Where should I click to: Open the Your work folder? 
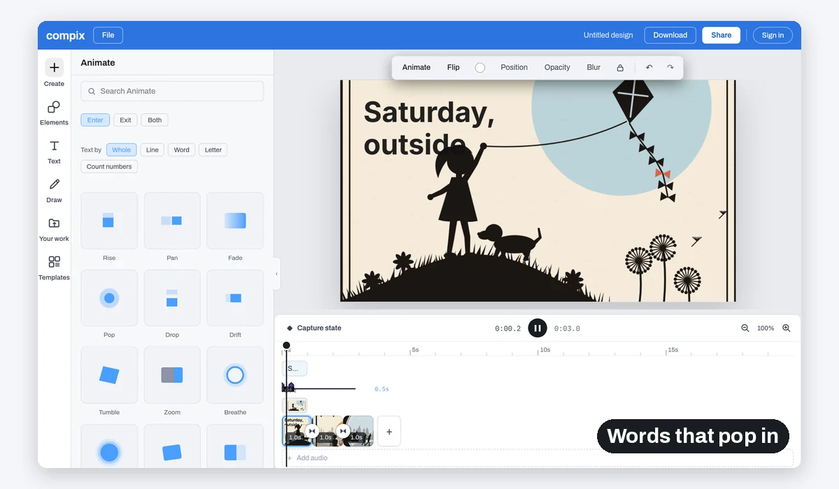tap(54, 228)
